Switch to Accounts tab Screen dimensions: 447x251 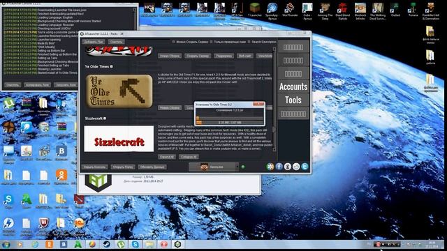(293, 86)
